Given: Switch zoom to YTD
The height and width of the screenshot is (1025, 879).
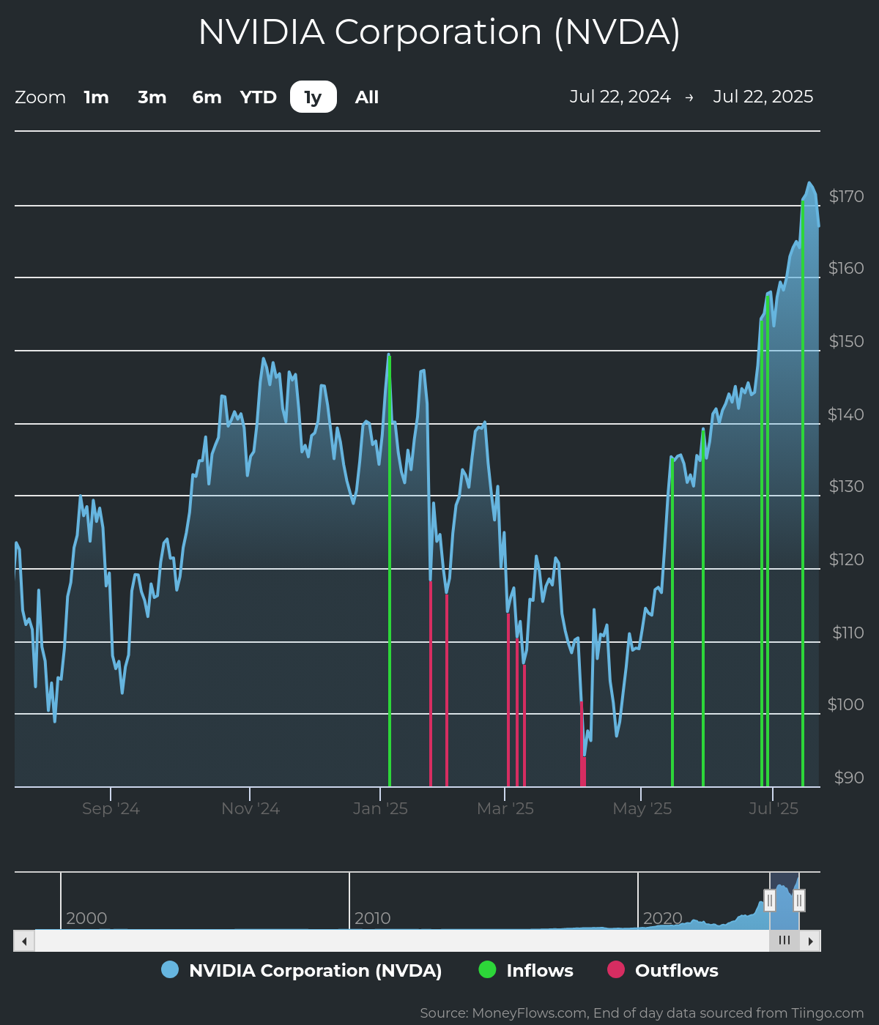Looking at the screenshot, I should (259, 97).
